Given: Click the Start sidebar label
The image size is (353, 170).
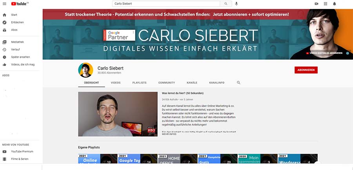Looking at the screenshot, I should pos(14,15).
